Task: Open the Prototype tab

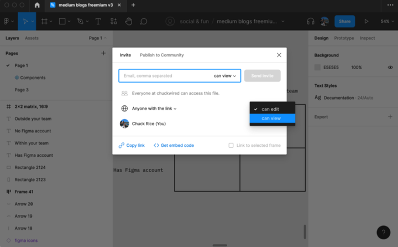Action: (344, 38)
